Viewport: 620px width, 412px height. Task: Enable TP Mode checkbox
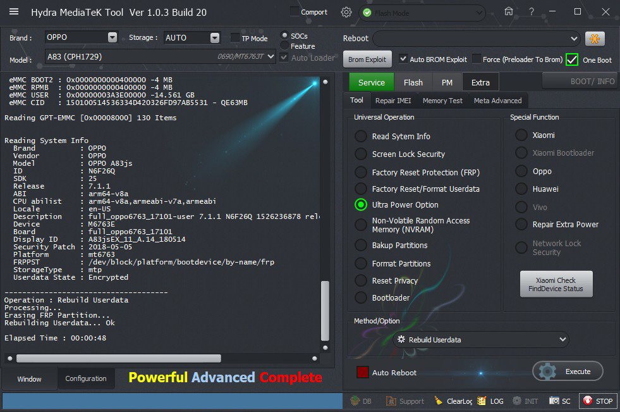click(x=235, y=38)
